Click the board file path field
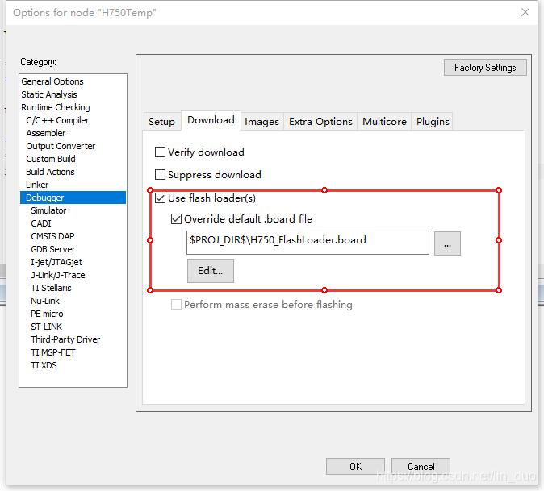Image resolution: width=544 pixels, height=491 pixels. [x=308, y=243]
